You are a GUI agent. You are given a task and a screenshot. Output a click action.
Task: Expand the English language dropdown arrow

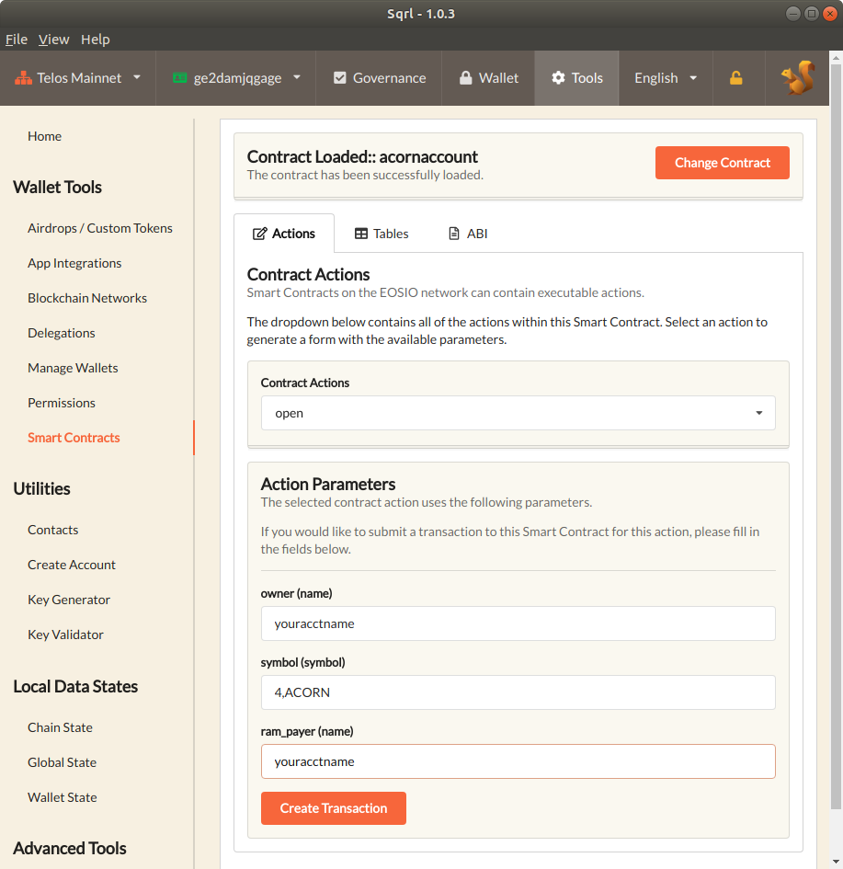pos(693,78)
